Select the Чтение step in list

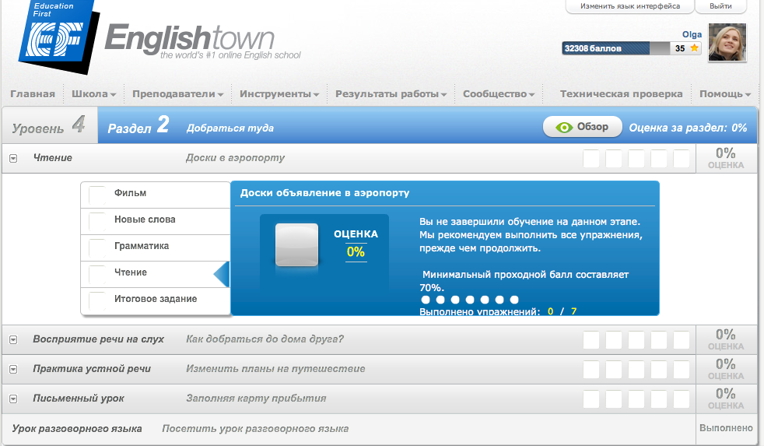pyautogui.click(x=156, y=274)
